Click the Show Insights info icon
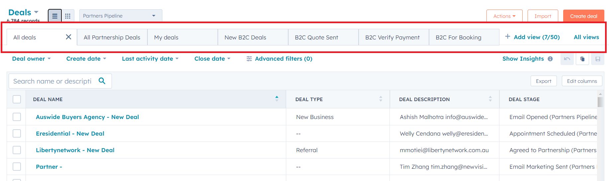This screenshot has height=181, width=609. click(550, 59)
